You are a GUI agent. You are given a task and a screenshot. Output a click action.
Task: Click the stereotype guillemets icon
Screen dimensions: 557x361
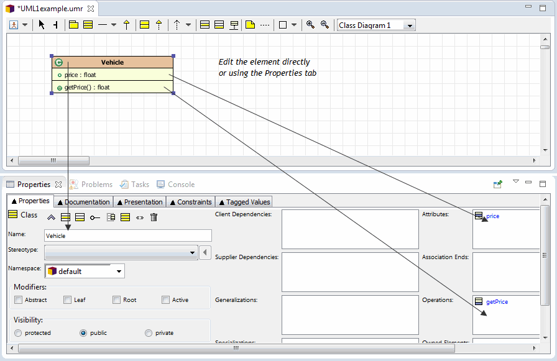[140, 217]
